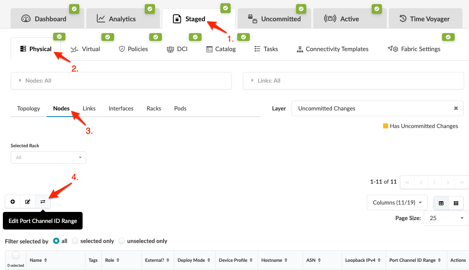Click green check badge above Dashboard
The height and width of the screenshot is (270, 469).
74,9
